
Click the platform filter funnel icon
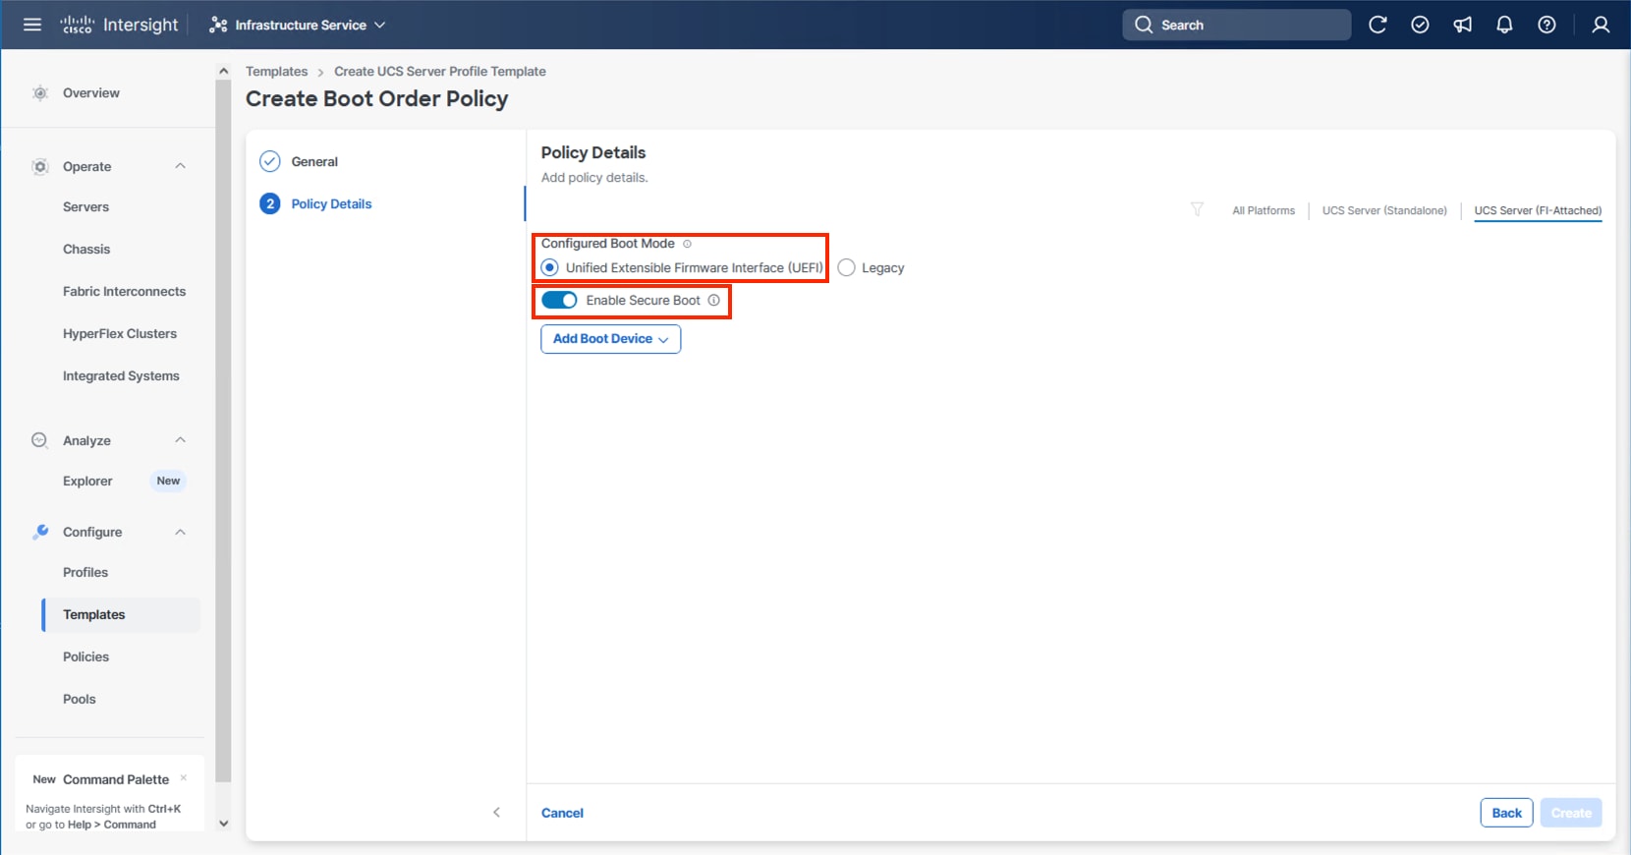(x=1197, y=209)
